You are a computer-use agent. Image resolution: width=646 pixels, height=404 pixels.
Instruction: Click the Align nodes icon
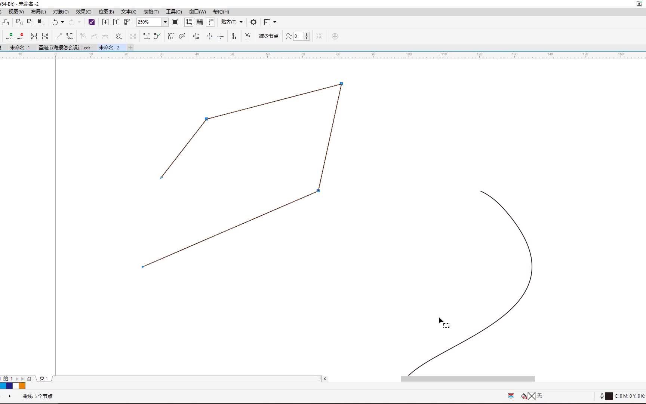(x=196, y=36)
